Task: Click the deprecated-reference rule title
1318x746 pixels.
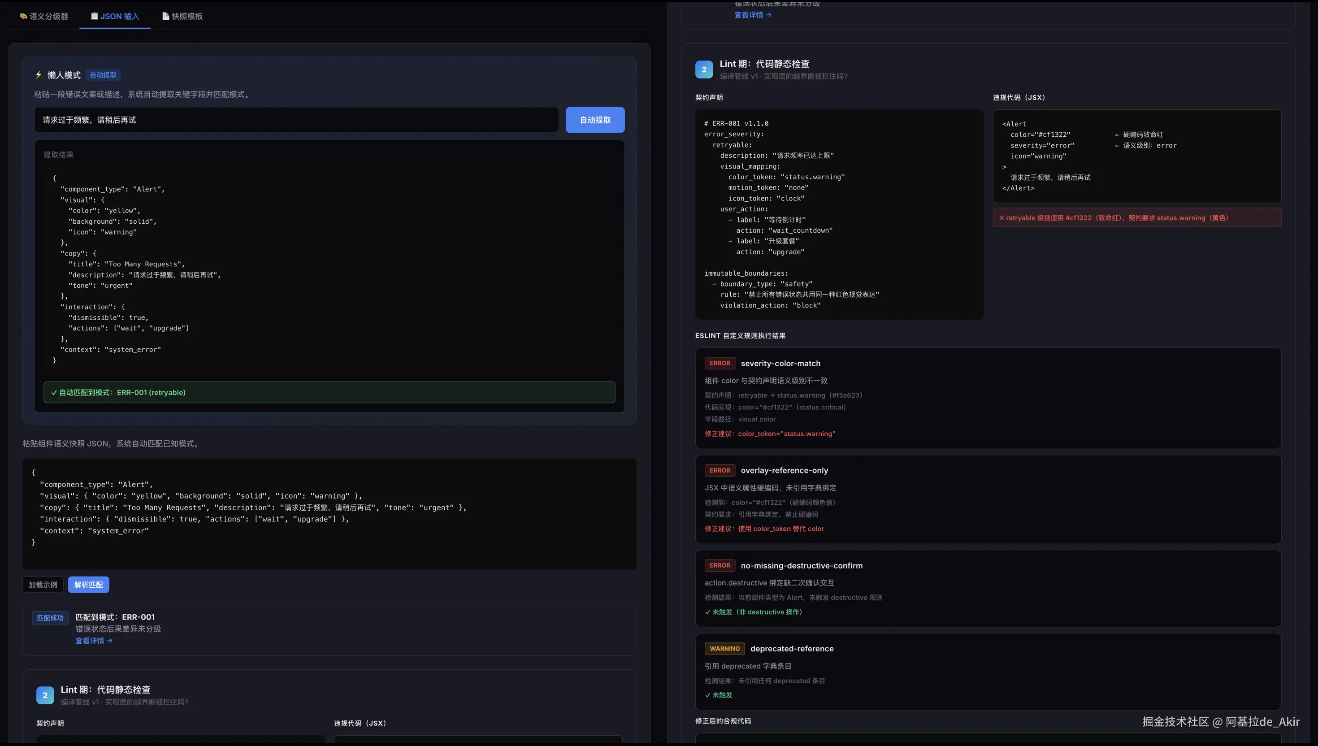Action: [x=792, y=649]
